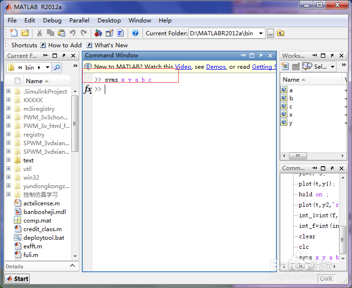The height and width of the screenshot is (288, 352).
Task: Show more Current Folder panel actions chevron
Action: pyautogui.click(x=76, y=65)
